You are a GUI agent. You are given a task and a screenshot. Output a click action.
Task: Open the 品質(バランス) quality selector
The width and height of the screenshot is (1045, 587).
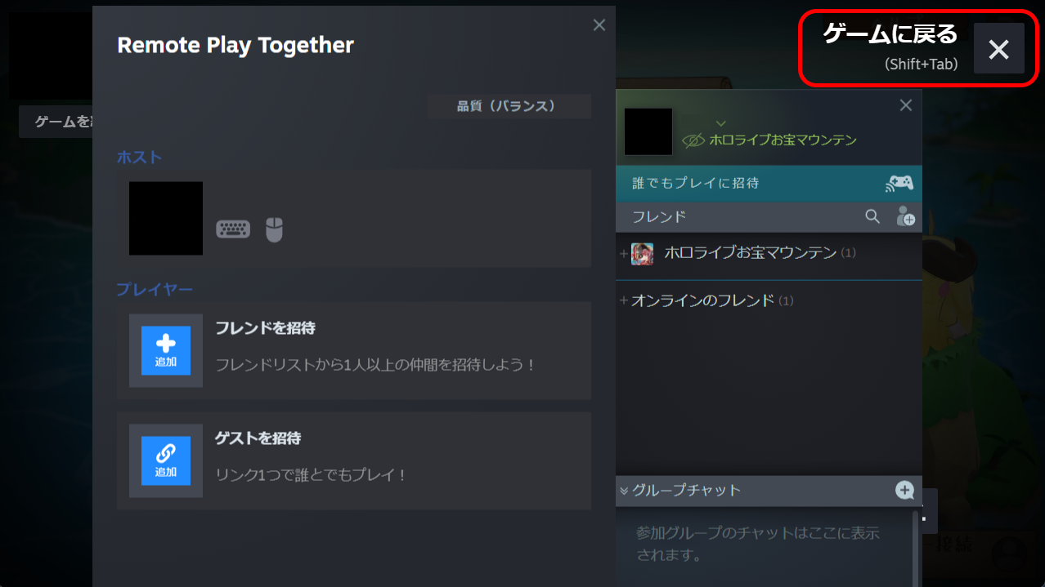point(509,106)
